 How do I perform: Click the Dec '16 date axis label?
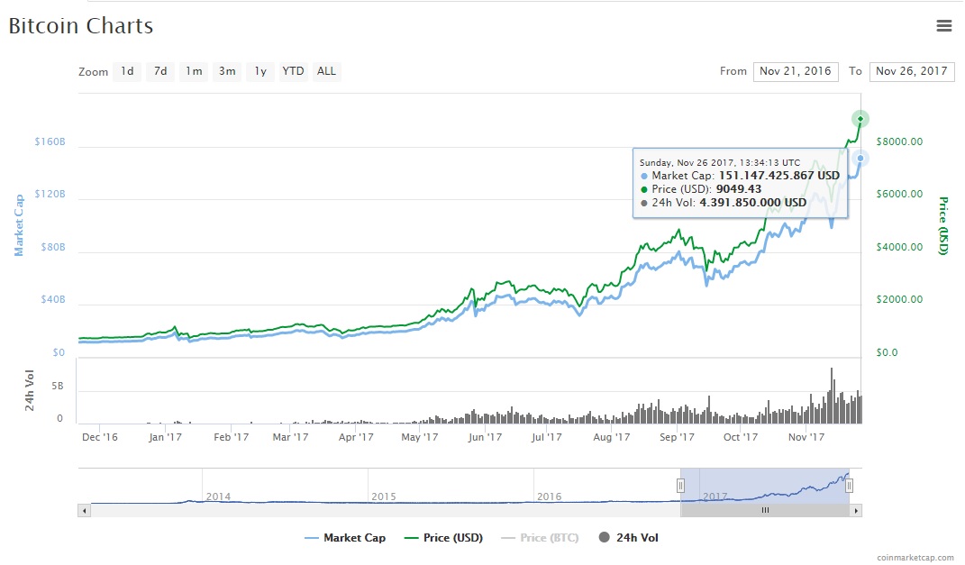[100, 437]
